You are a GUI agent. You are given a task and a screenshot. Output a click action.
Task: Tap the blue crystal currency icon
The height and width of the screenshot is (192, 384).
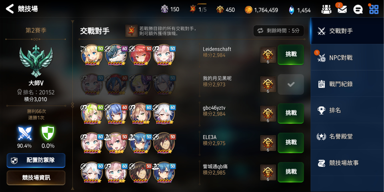(x=292, y=10)
